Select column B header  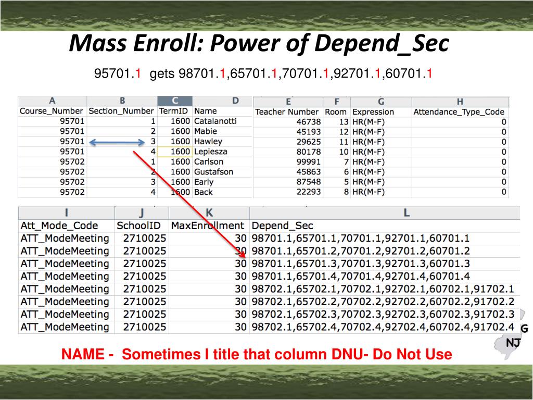click(x=122, y=101)
